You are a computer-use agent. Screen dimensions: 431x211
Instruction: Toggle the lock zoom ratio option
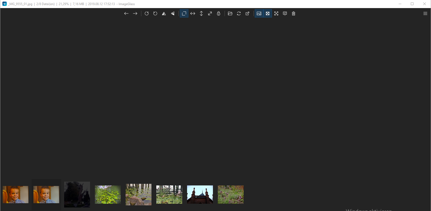tap(219, 13)
